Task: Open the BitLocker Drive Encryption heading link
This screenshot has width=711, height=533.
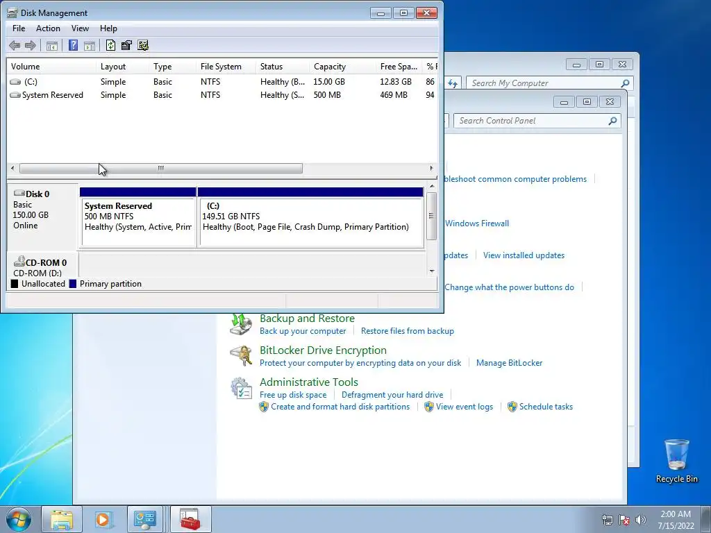Action: click(x=323, y=350)
